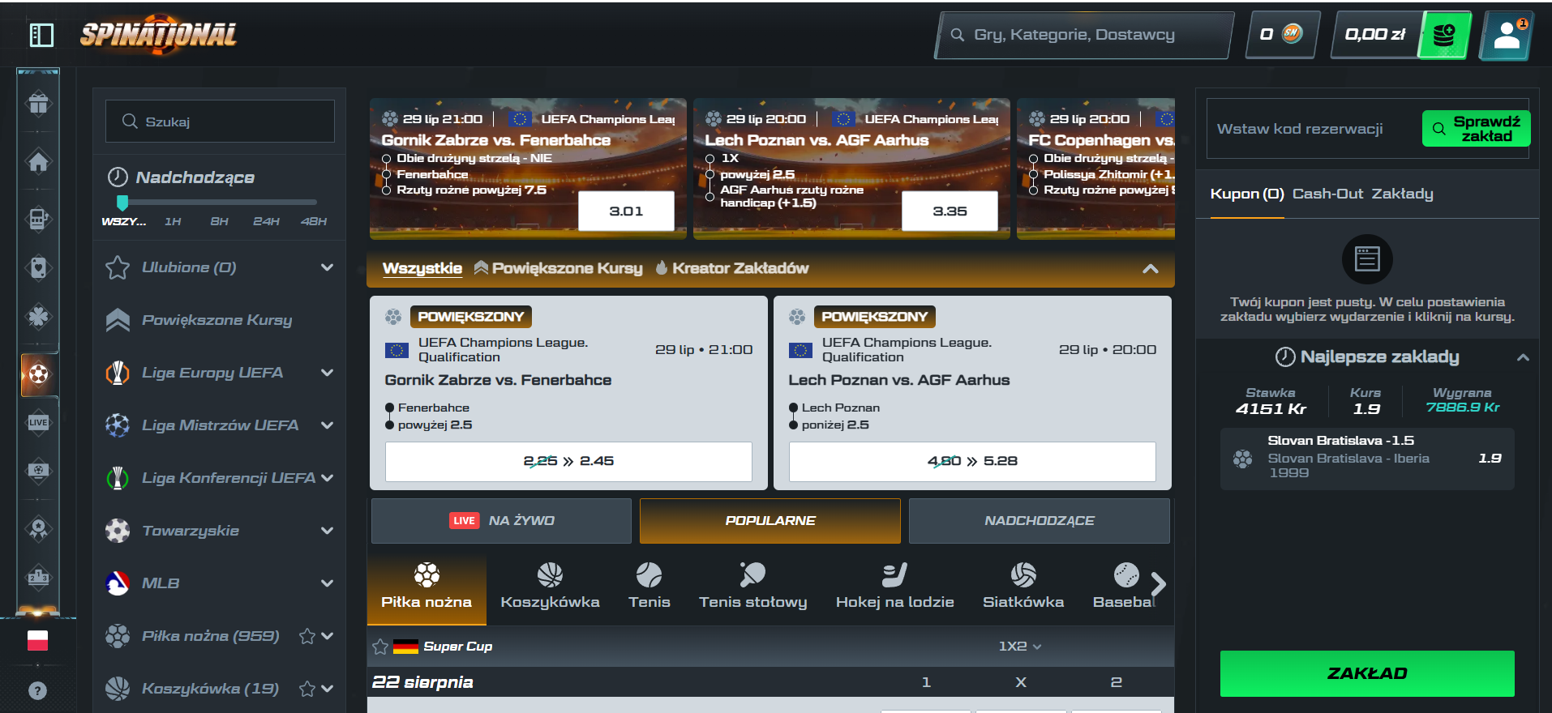
Task: Click the green ZAKŁAD button
Action: [1367, 673]
